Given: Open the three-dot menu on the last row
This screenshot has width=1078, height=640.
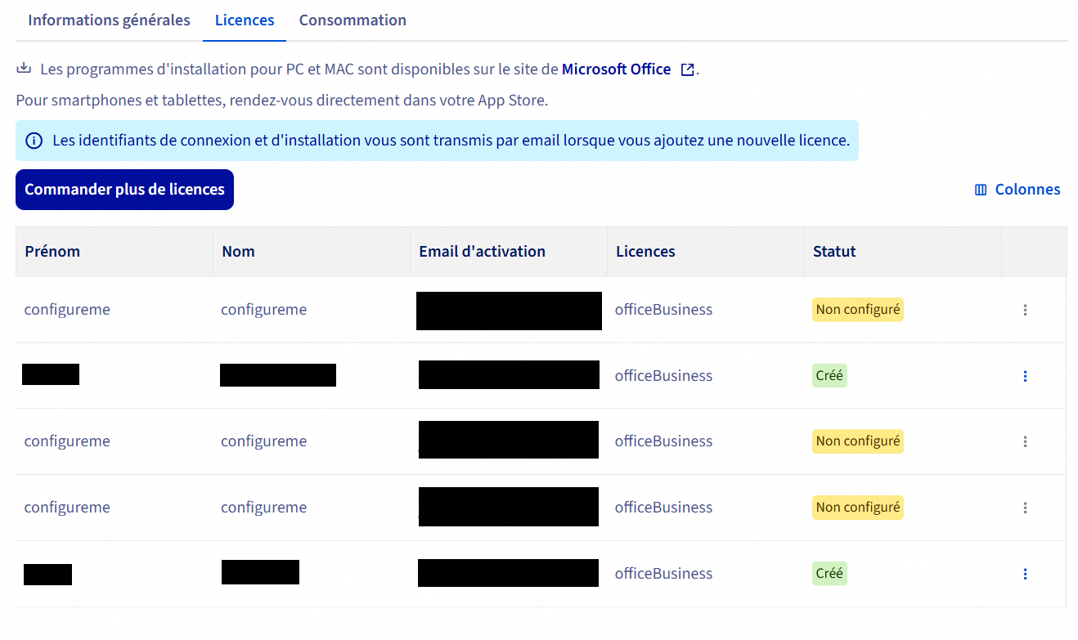Looking at the screenshot, I should point(1025,574).
